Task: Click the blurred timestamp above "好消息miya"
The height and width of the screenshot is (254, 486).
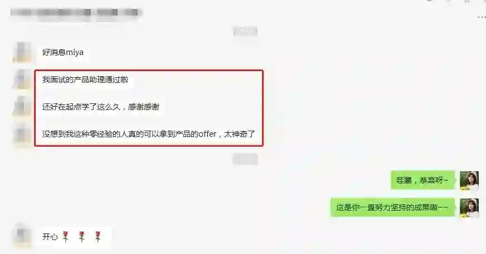Action: (245, 31)
